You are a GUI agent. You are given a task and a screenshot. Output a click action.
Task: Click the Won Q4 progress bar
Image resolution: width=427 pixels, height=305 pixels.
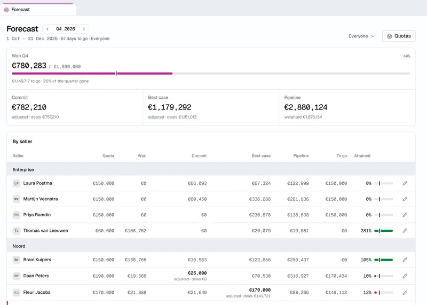click(x=211, y=74)
